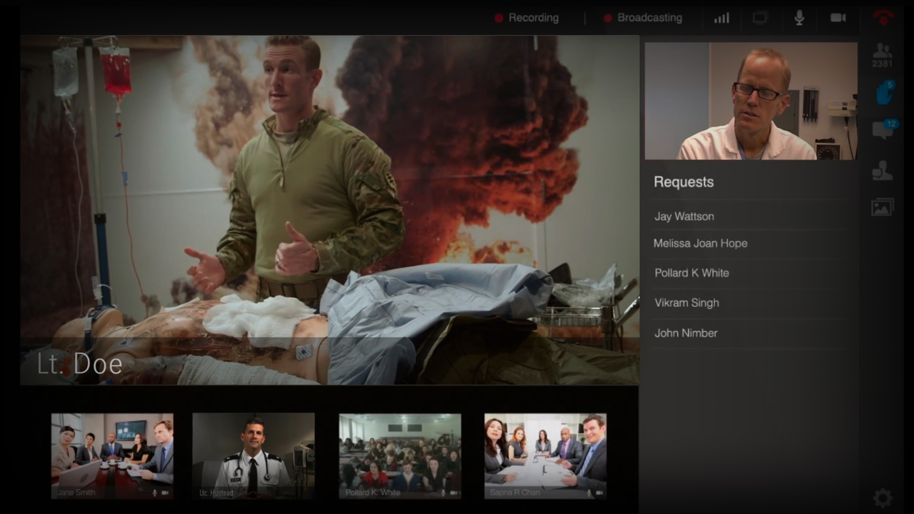914x514 pixels.
Task: Click the red hang up call icon
Action: point(883,18)
